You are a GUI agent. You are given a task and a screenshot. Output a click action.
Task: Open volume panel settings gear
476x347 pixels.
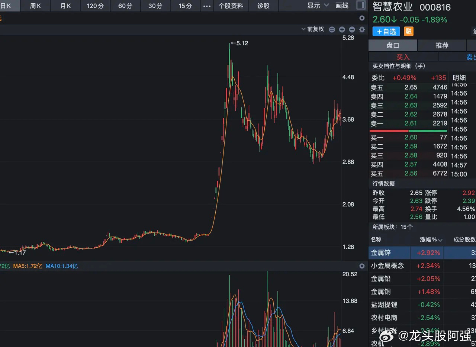click(362, 266)
